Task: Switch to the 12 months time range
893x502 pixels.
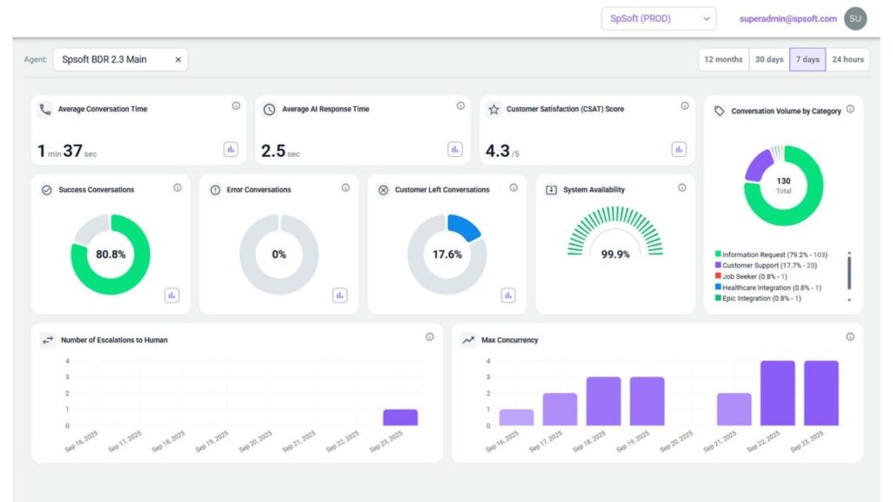Action: [x=723, y=59]
